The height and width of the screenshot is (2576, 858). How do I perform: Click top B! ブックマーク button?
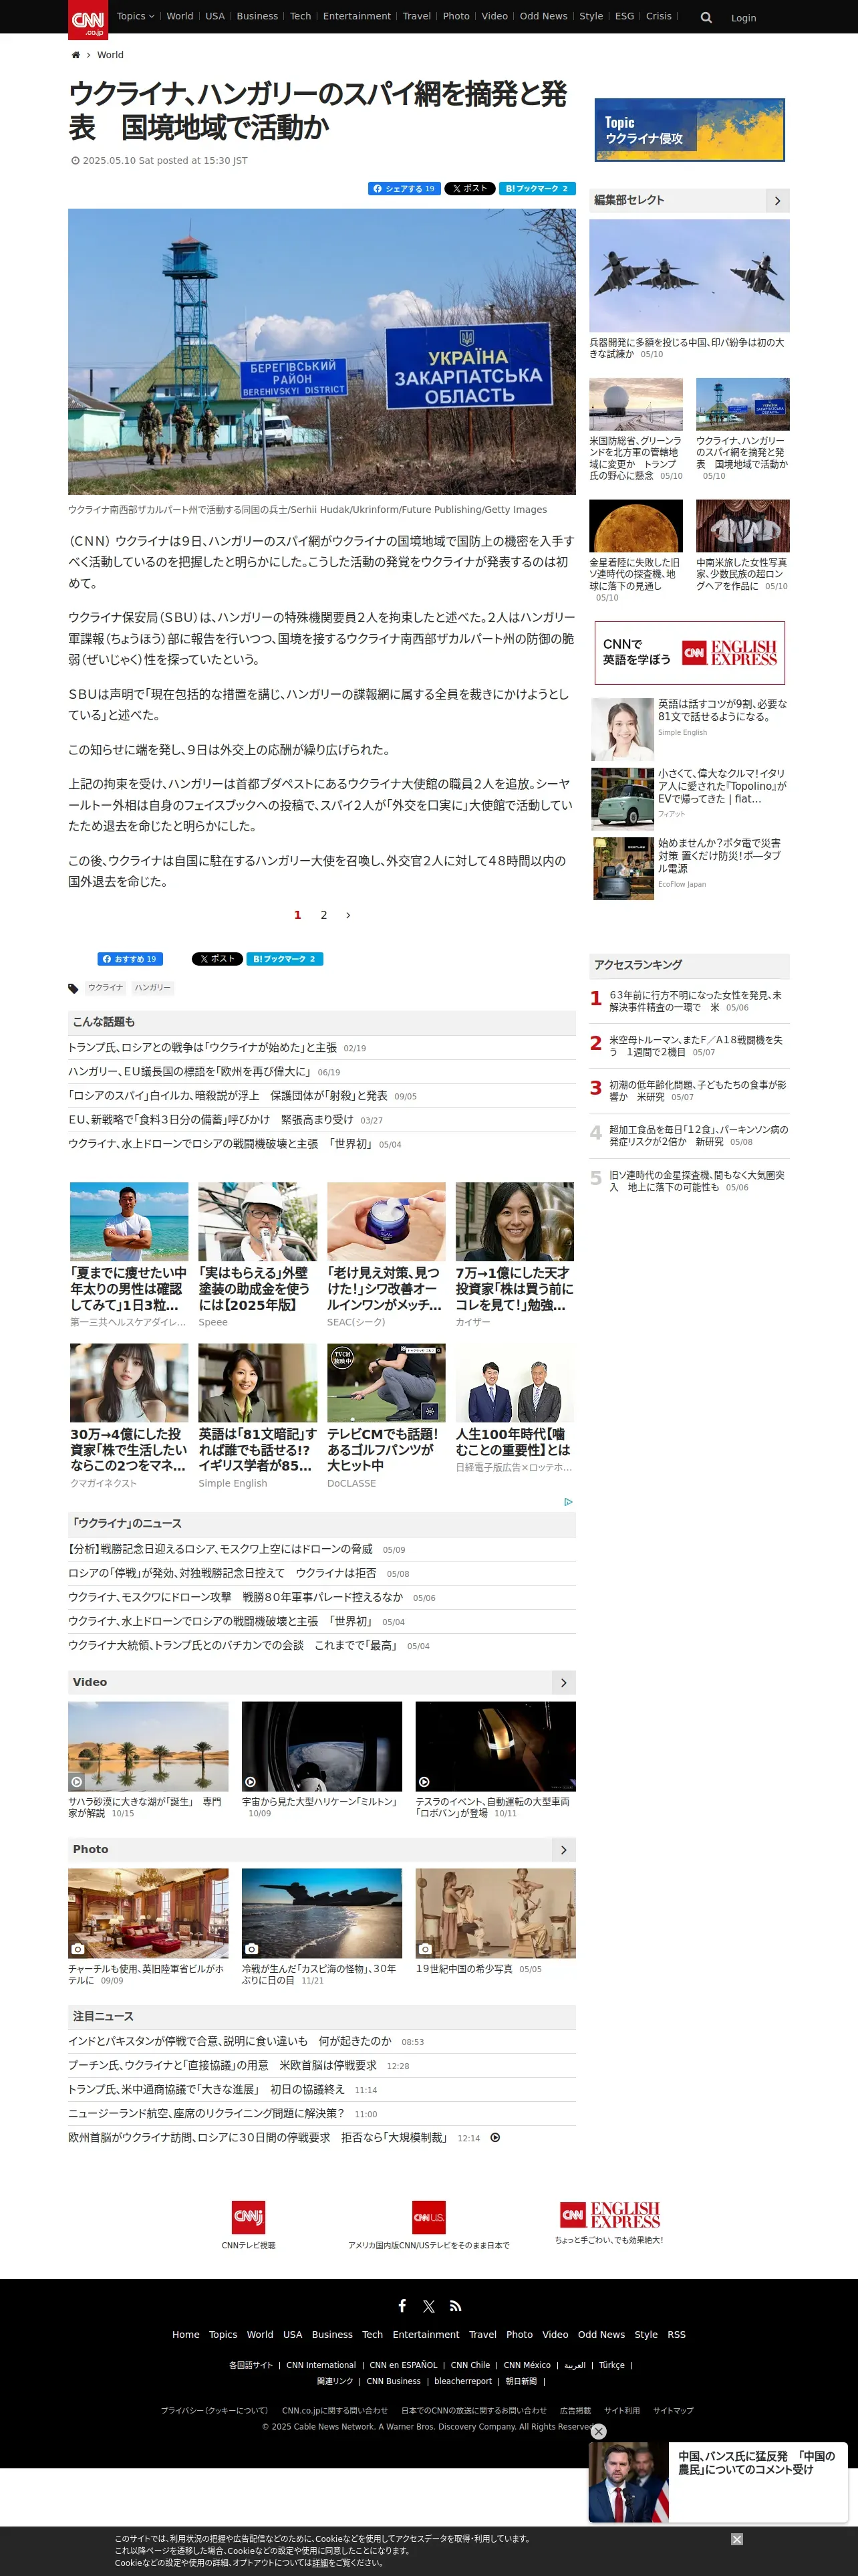point(537,188)
